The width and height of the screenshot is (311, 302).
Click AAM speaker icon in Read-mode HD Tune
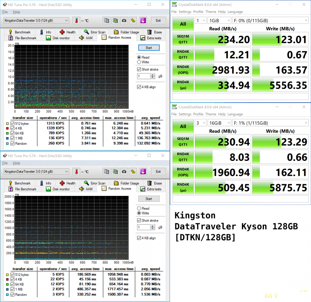point(81,38)
